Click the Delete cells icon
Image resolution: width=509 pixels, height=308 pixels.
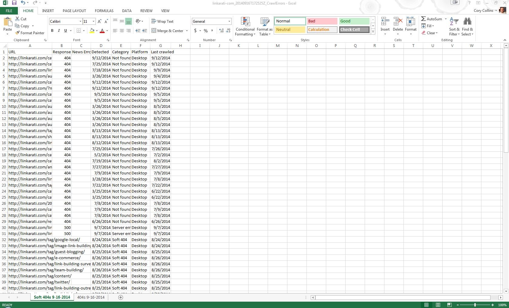tap(398, 22)
